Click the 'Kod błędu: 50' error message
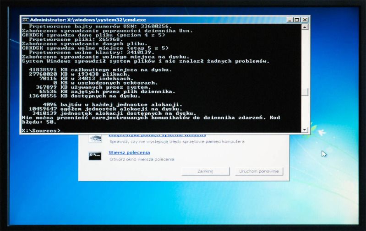 (x=151, y=119)
